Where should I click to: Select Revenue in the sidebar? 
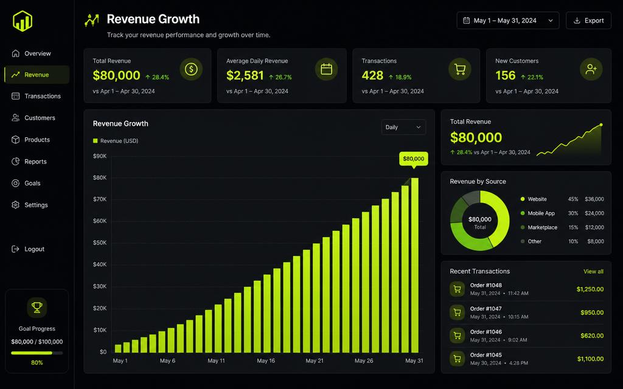(37, 75)
